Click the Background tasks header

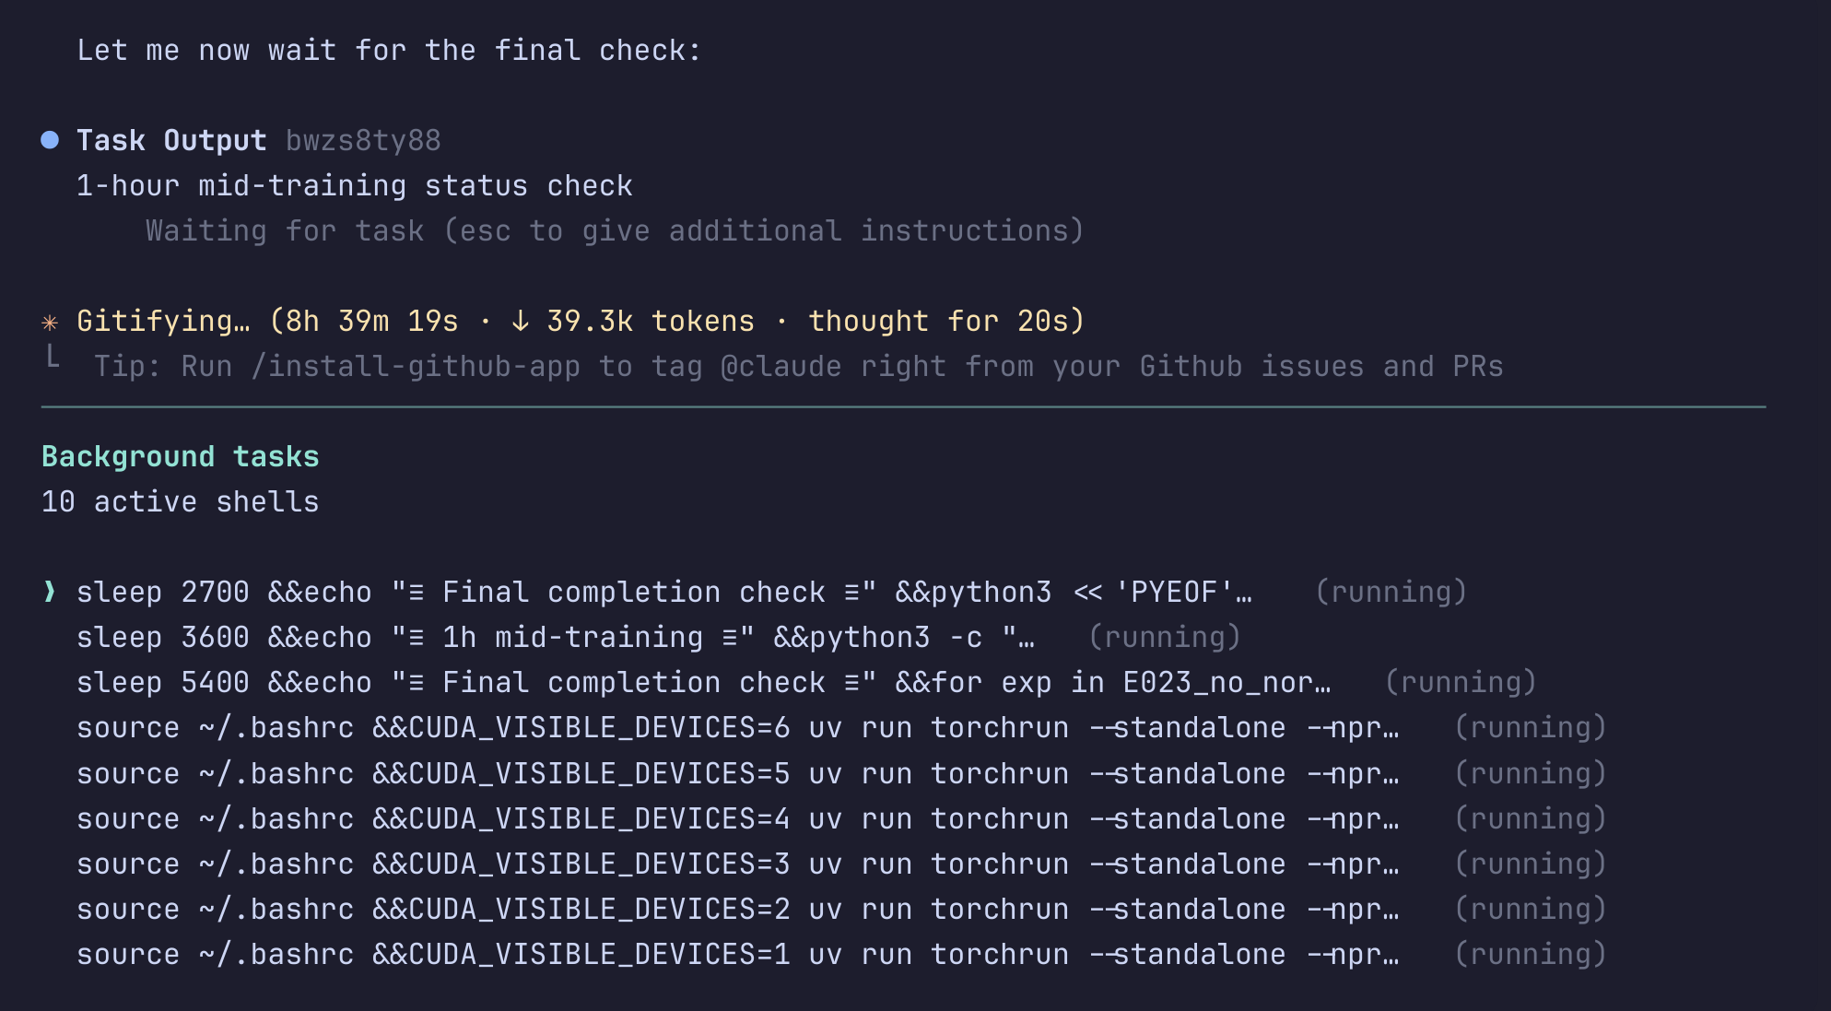180,455
